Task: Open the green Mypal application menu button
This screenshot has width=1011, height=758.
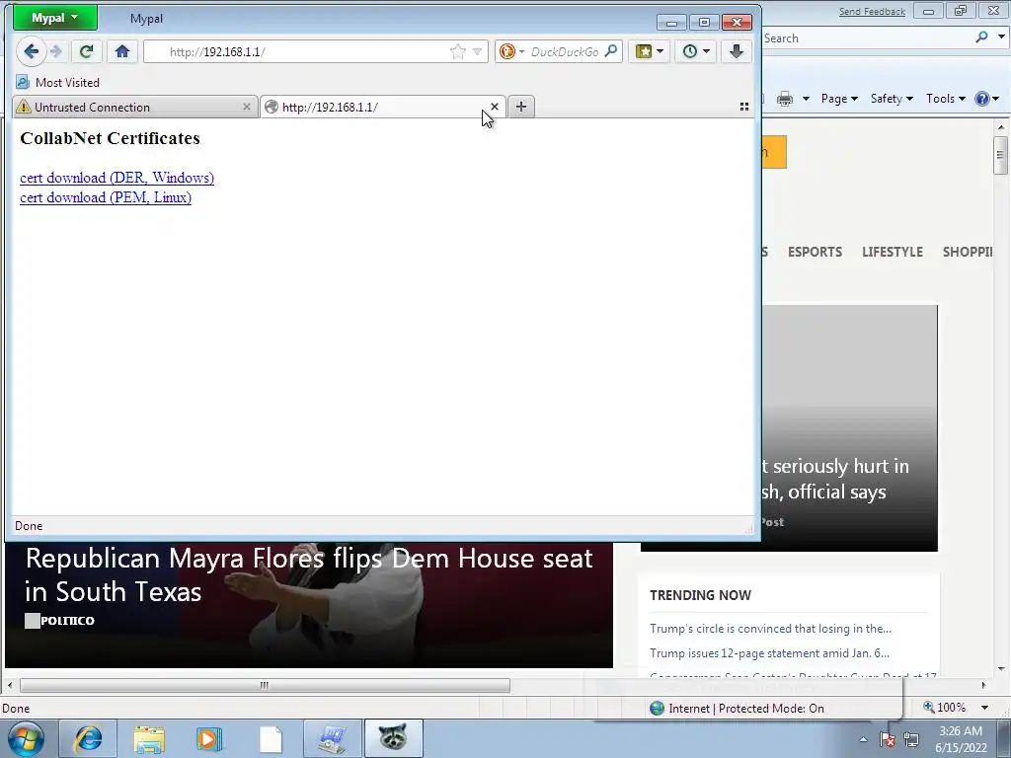Action: (x=55, y=18)
